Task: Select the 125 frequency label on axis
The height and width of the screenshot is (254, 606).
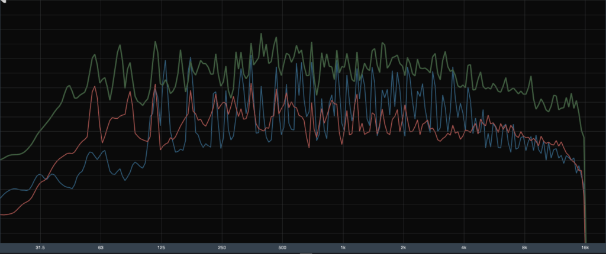Action: (x=161, y=248)
